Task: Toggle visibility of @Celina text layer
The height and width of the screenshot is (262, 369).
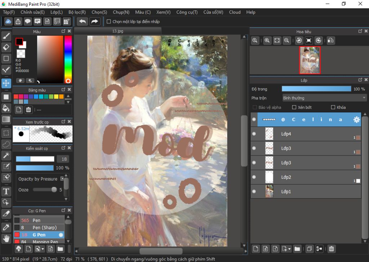Action: tap(254, 119)
